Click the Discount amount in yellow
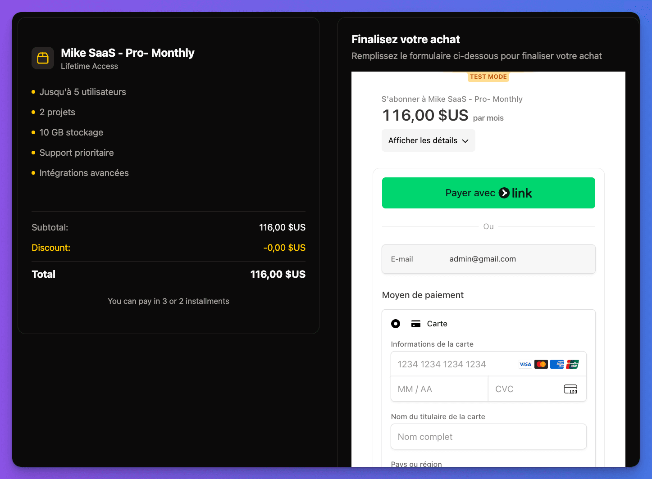The image size is (652, 479). [x=284, y=248]
